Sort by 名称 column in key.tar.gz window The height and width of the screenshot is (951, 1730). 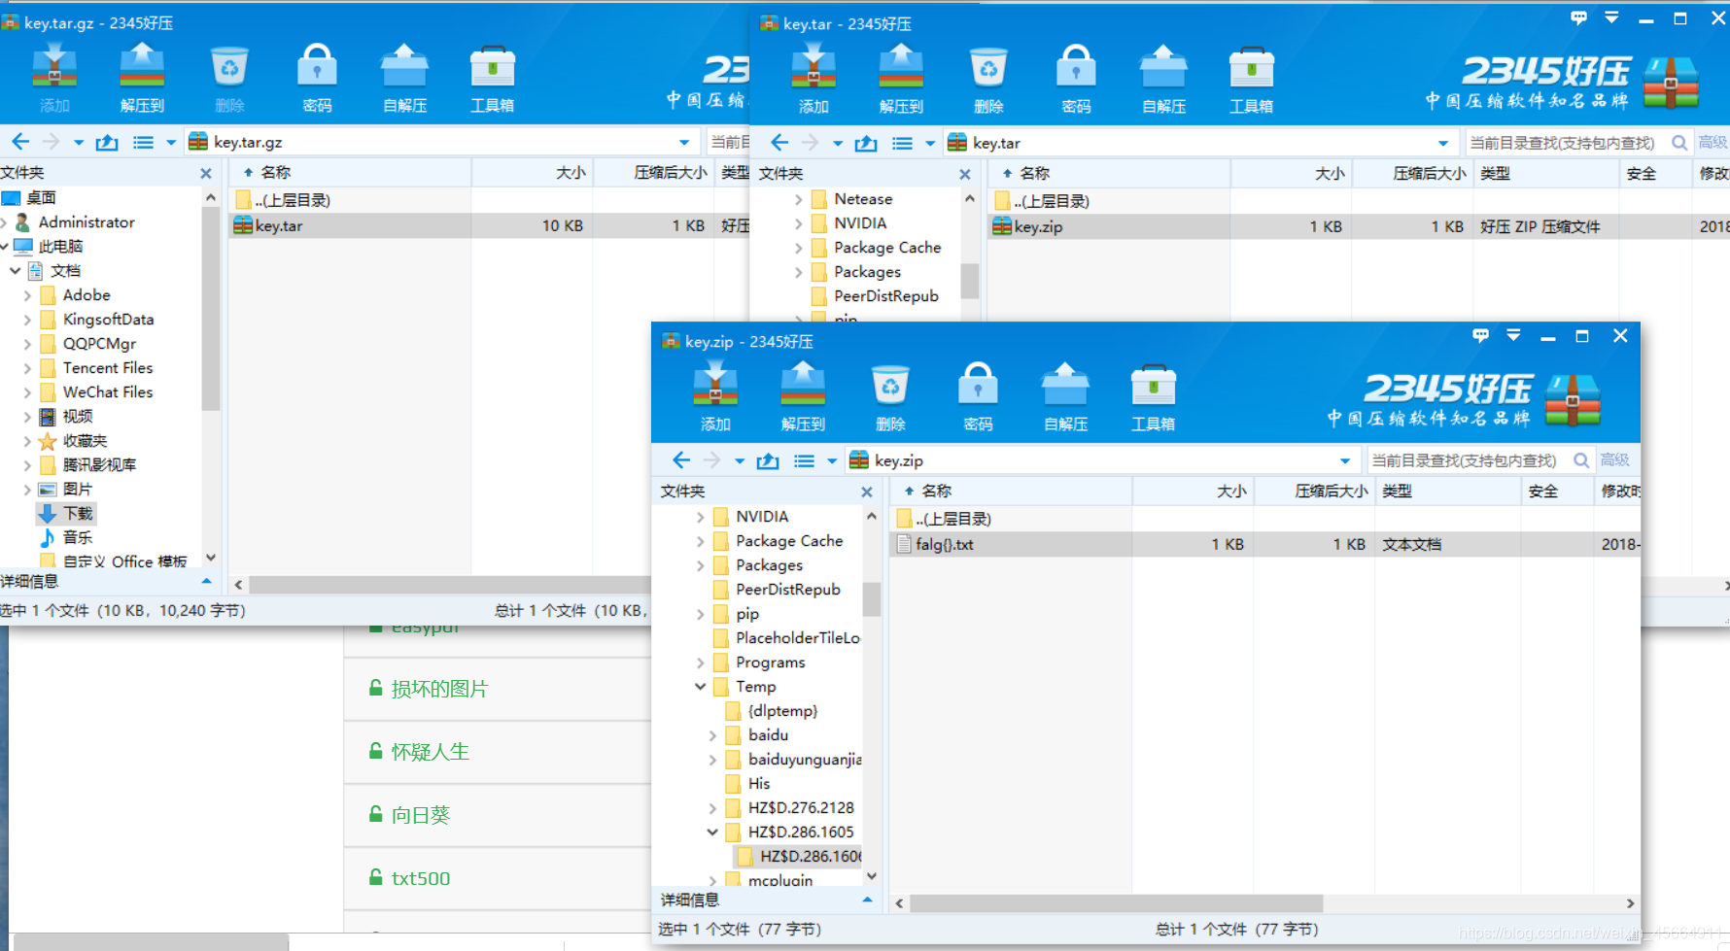click(x=350, y=173)
